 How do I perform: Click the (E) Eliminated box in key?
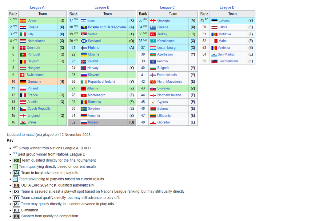(x=16, y=210)
